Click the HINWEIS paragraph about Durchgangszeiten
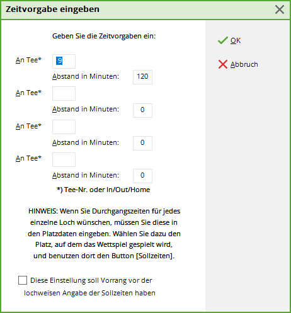This screenshot has height=313, width=291. click(104, 233)
